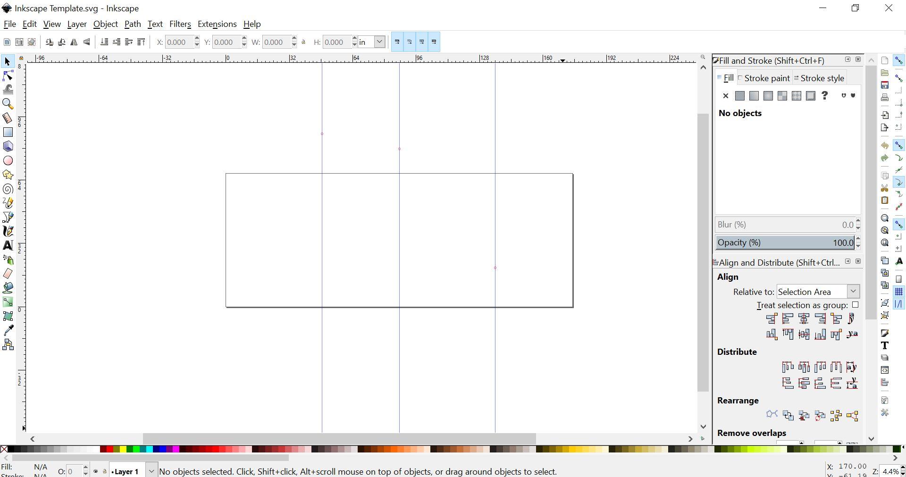Select the Calligraphy tool
The width and height of the screenshot is (906, 477).
tap(8, 231)
